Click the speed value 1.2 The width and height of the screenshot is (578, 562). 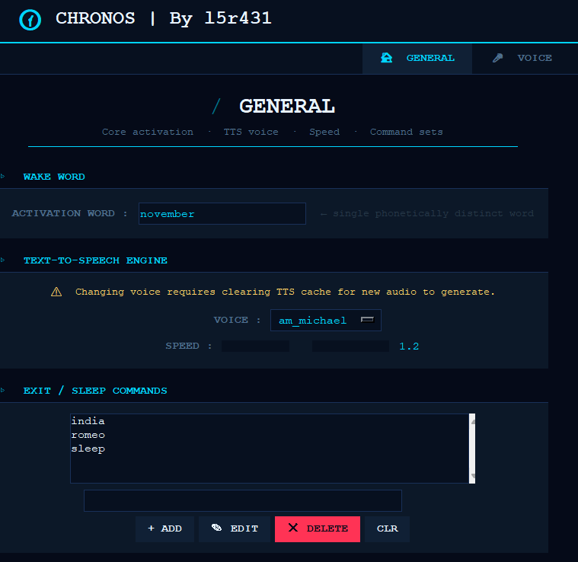[409, 346]
